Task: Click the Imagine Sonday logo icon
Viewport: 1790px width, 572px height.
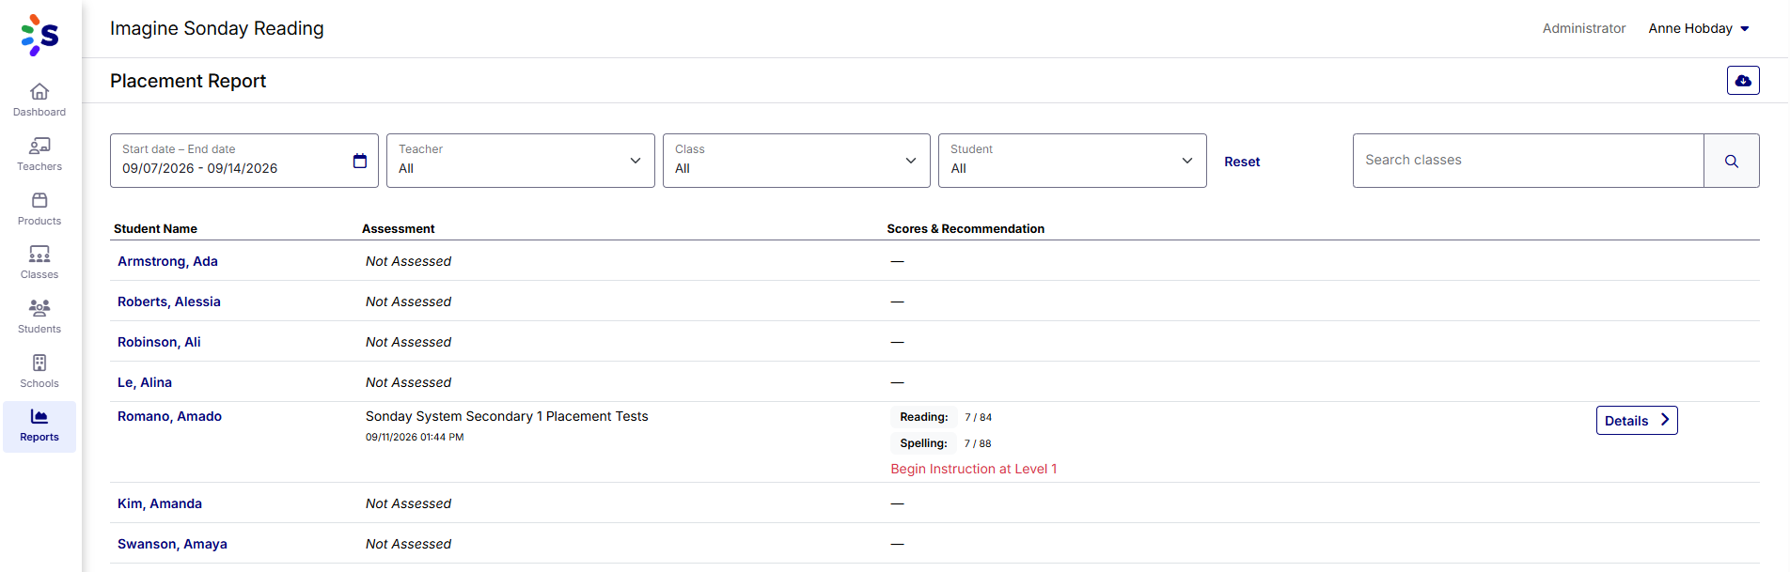Action: pos(39,35)
